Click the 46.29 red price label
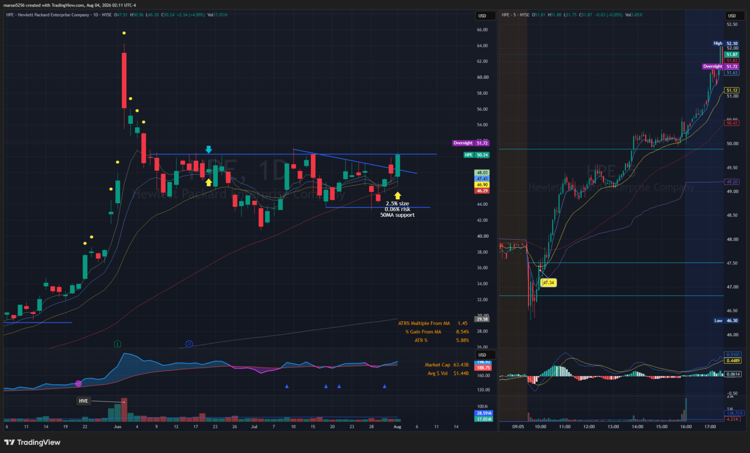Image resolution: width=750 pixels, height=453 pixels. click(x=482, y=191)
